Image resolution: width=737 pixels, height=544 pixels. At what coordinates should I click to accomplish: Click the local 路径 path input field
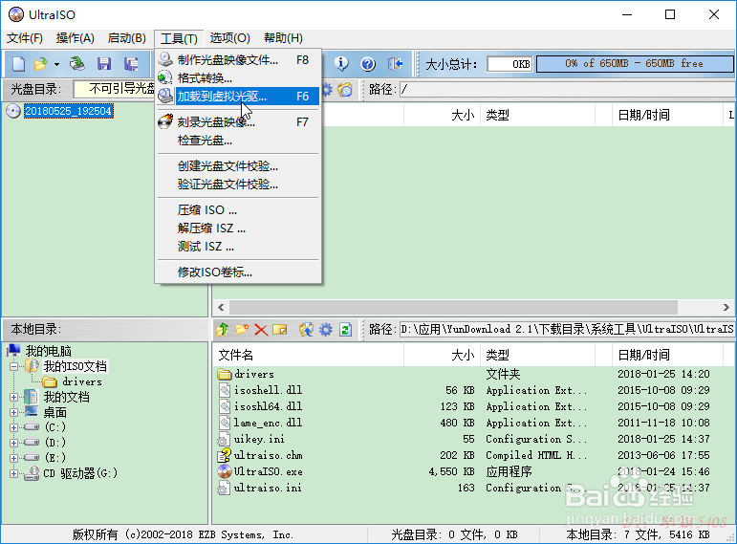[x=567, y=329]
